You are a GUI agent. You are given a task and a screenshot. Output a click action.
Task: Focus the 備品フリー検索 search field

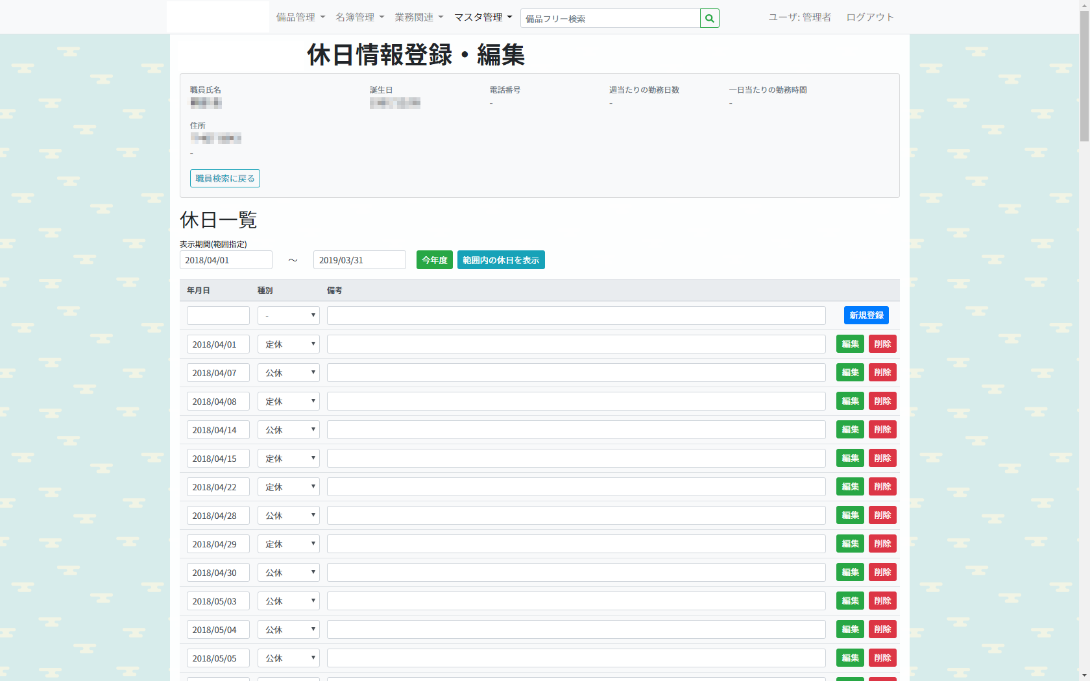610,18
